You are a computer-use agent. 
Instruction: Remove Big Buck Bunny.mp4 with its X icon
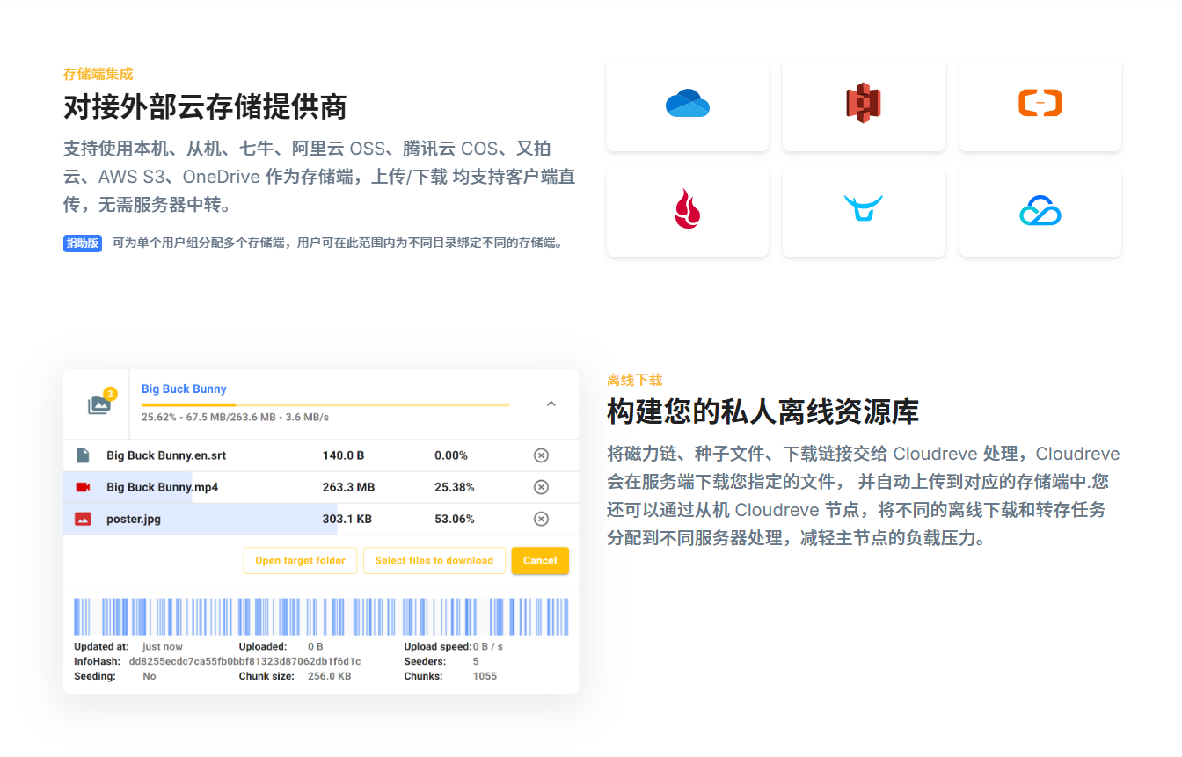(x=542, y=487)
